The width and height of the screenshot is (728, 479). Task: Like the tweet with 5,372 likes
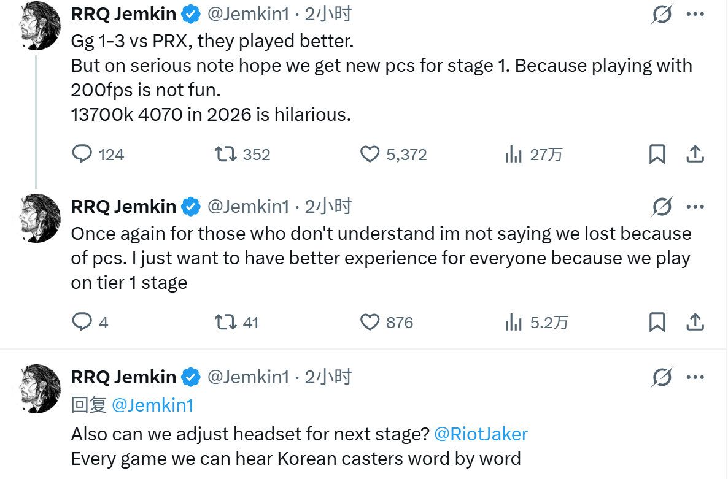(x=370, y=154)
